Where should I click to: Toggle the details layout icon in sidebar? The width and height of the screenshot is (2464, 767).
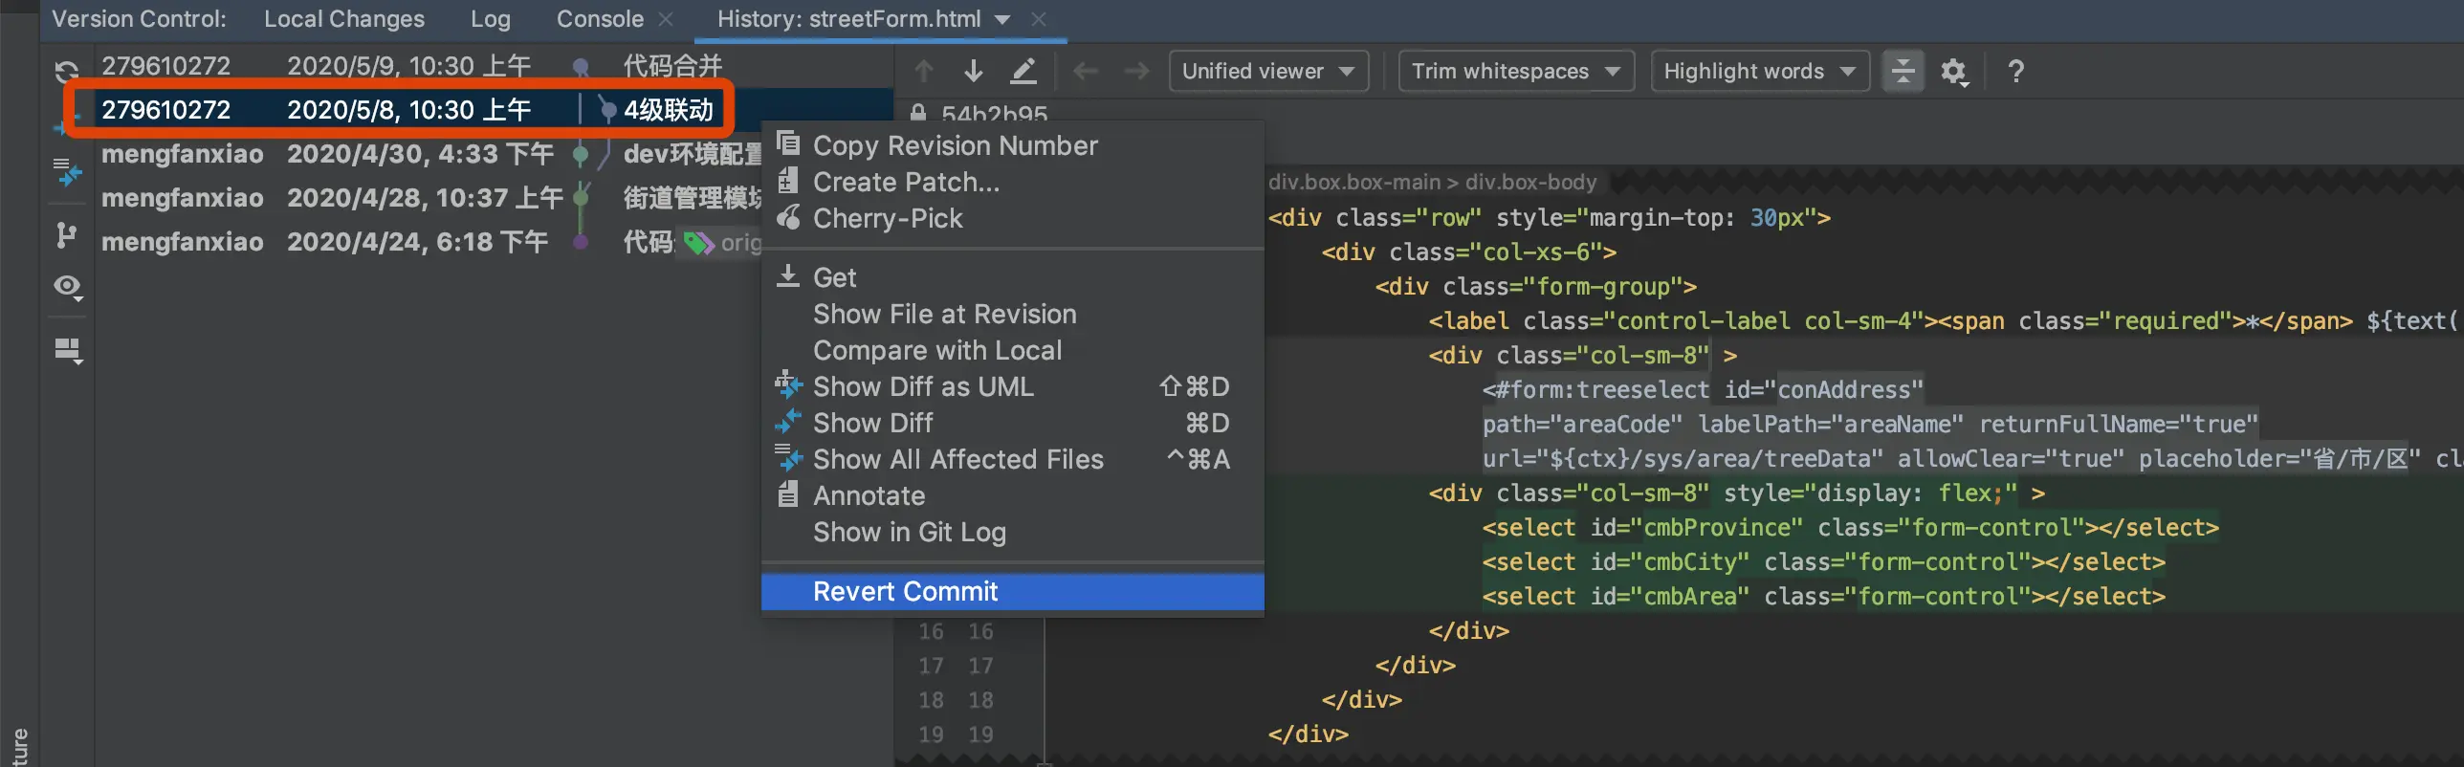[x=68, y=350]
